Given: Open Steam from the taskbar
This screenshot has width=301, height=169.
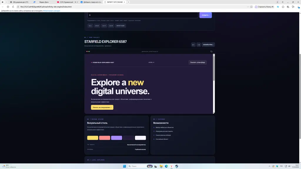Looking at the screenshot, I should (177, 166).
